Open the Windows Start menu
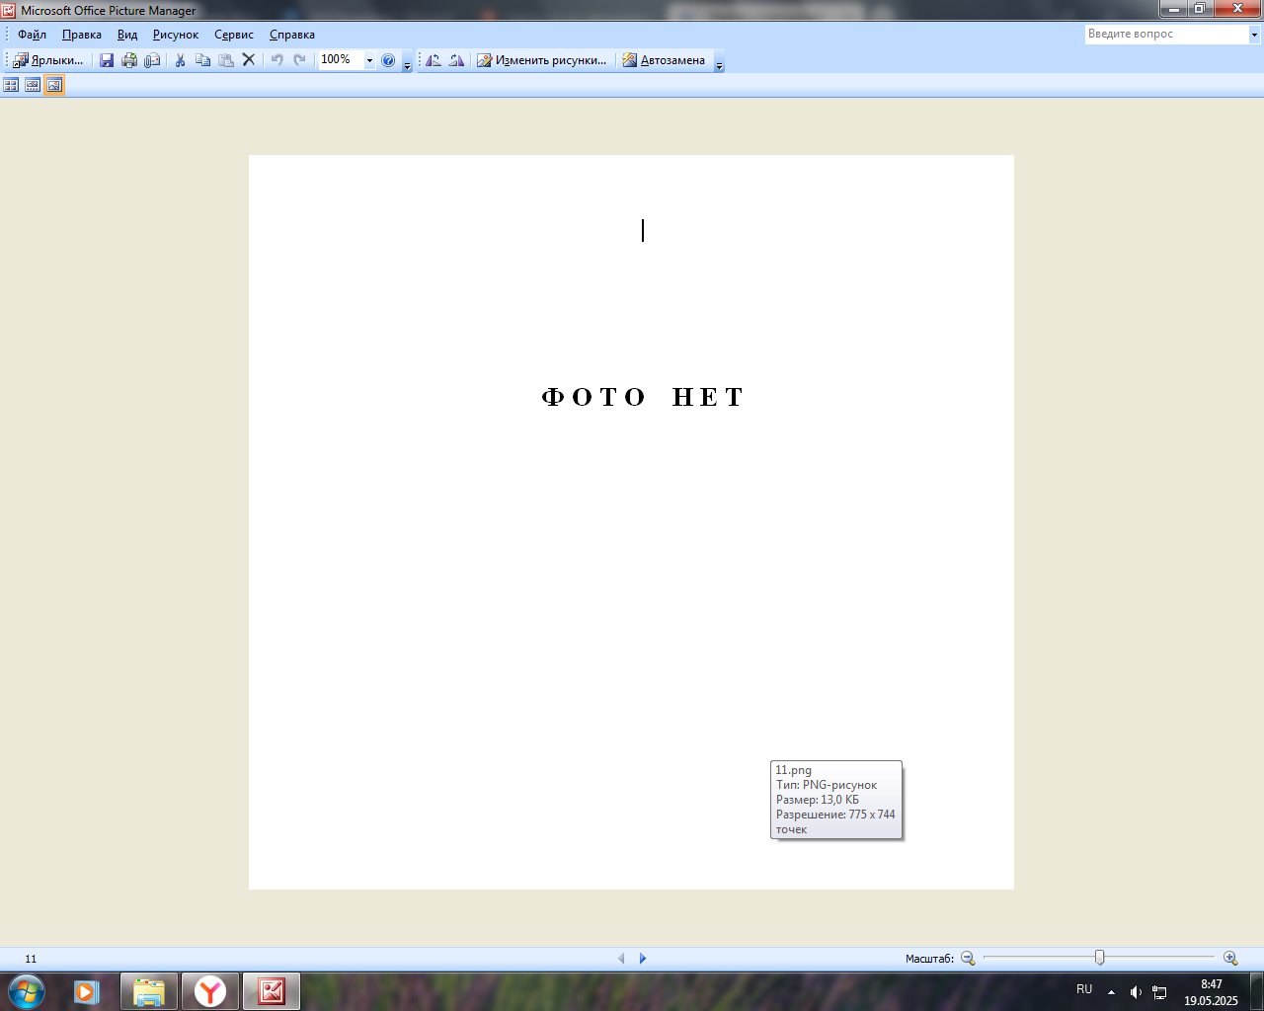Screen dimensions: 1264x1011 (27, 991)
